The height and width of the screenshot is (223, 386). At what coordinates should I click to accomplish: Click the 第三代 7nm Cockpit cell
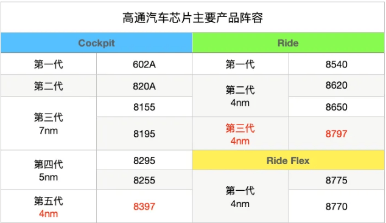click(x=49, y=123)
